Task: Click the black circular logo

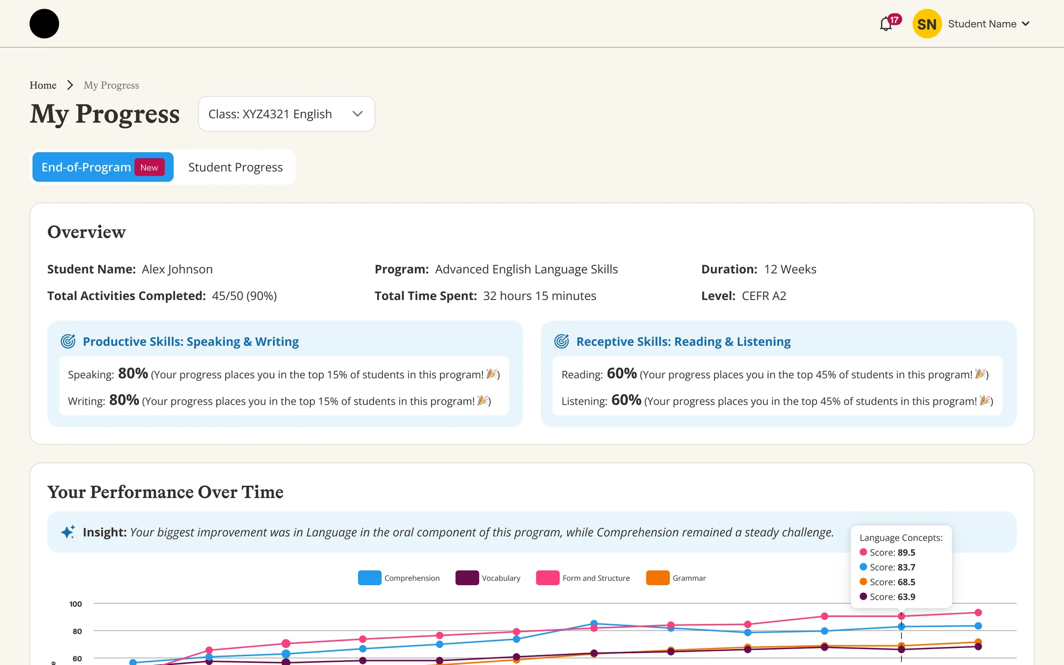Action: click(44, 23)
